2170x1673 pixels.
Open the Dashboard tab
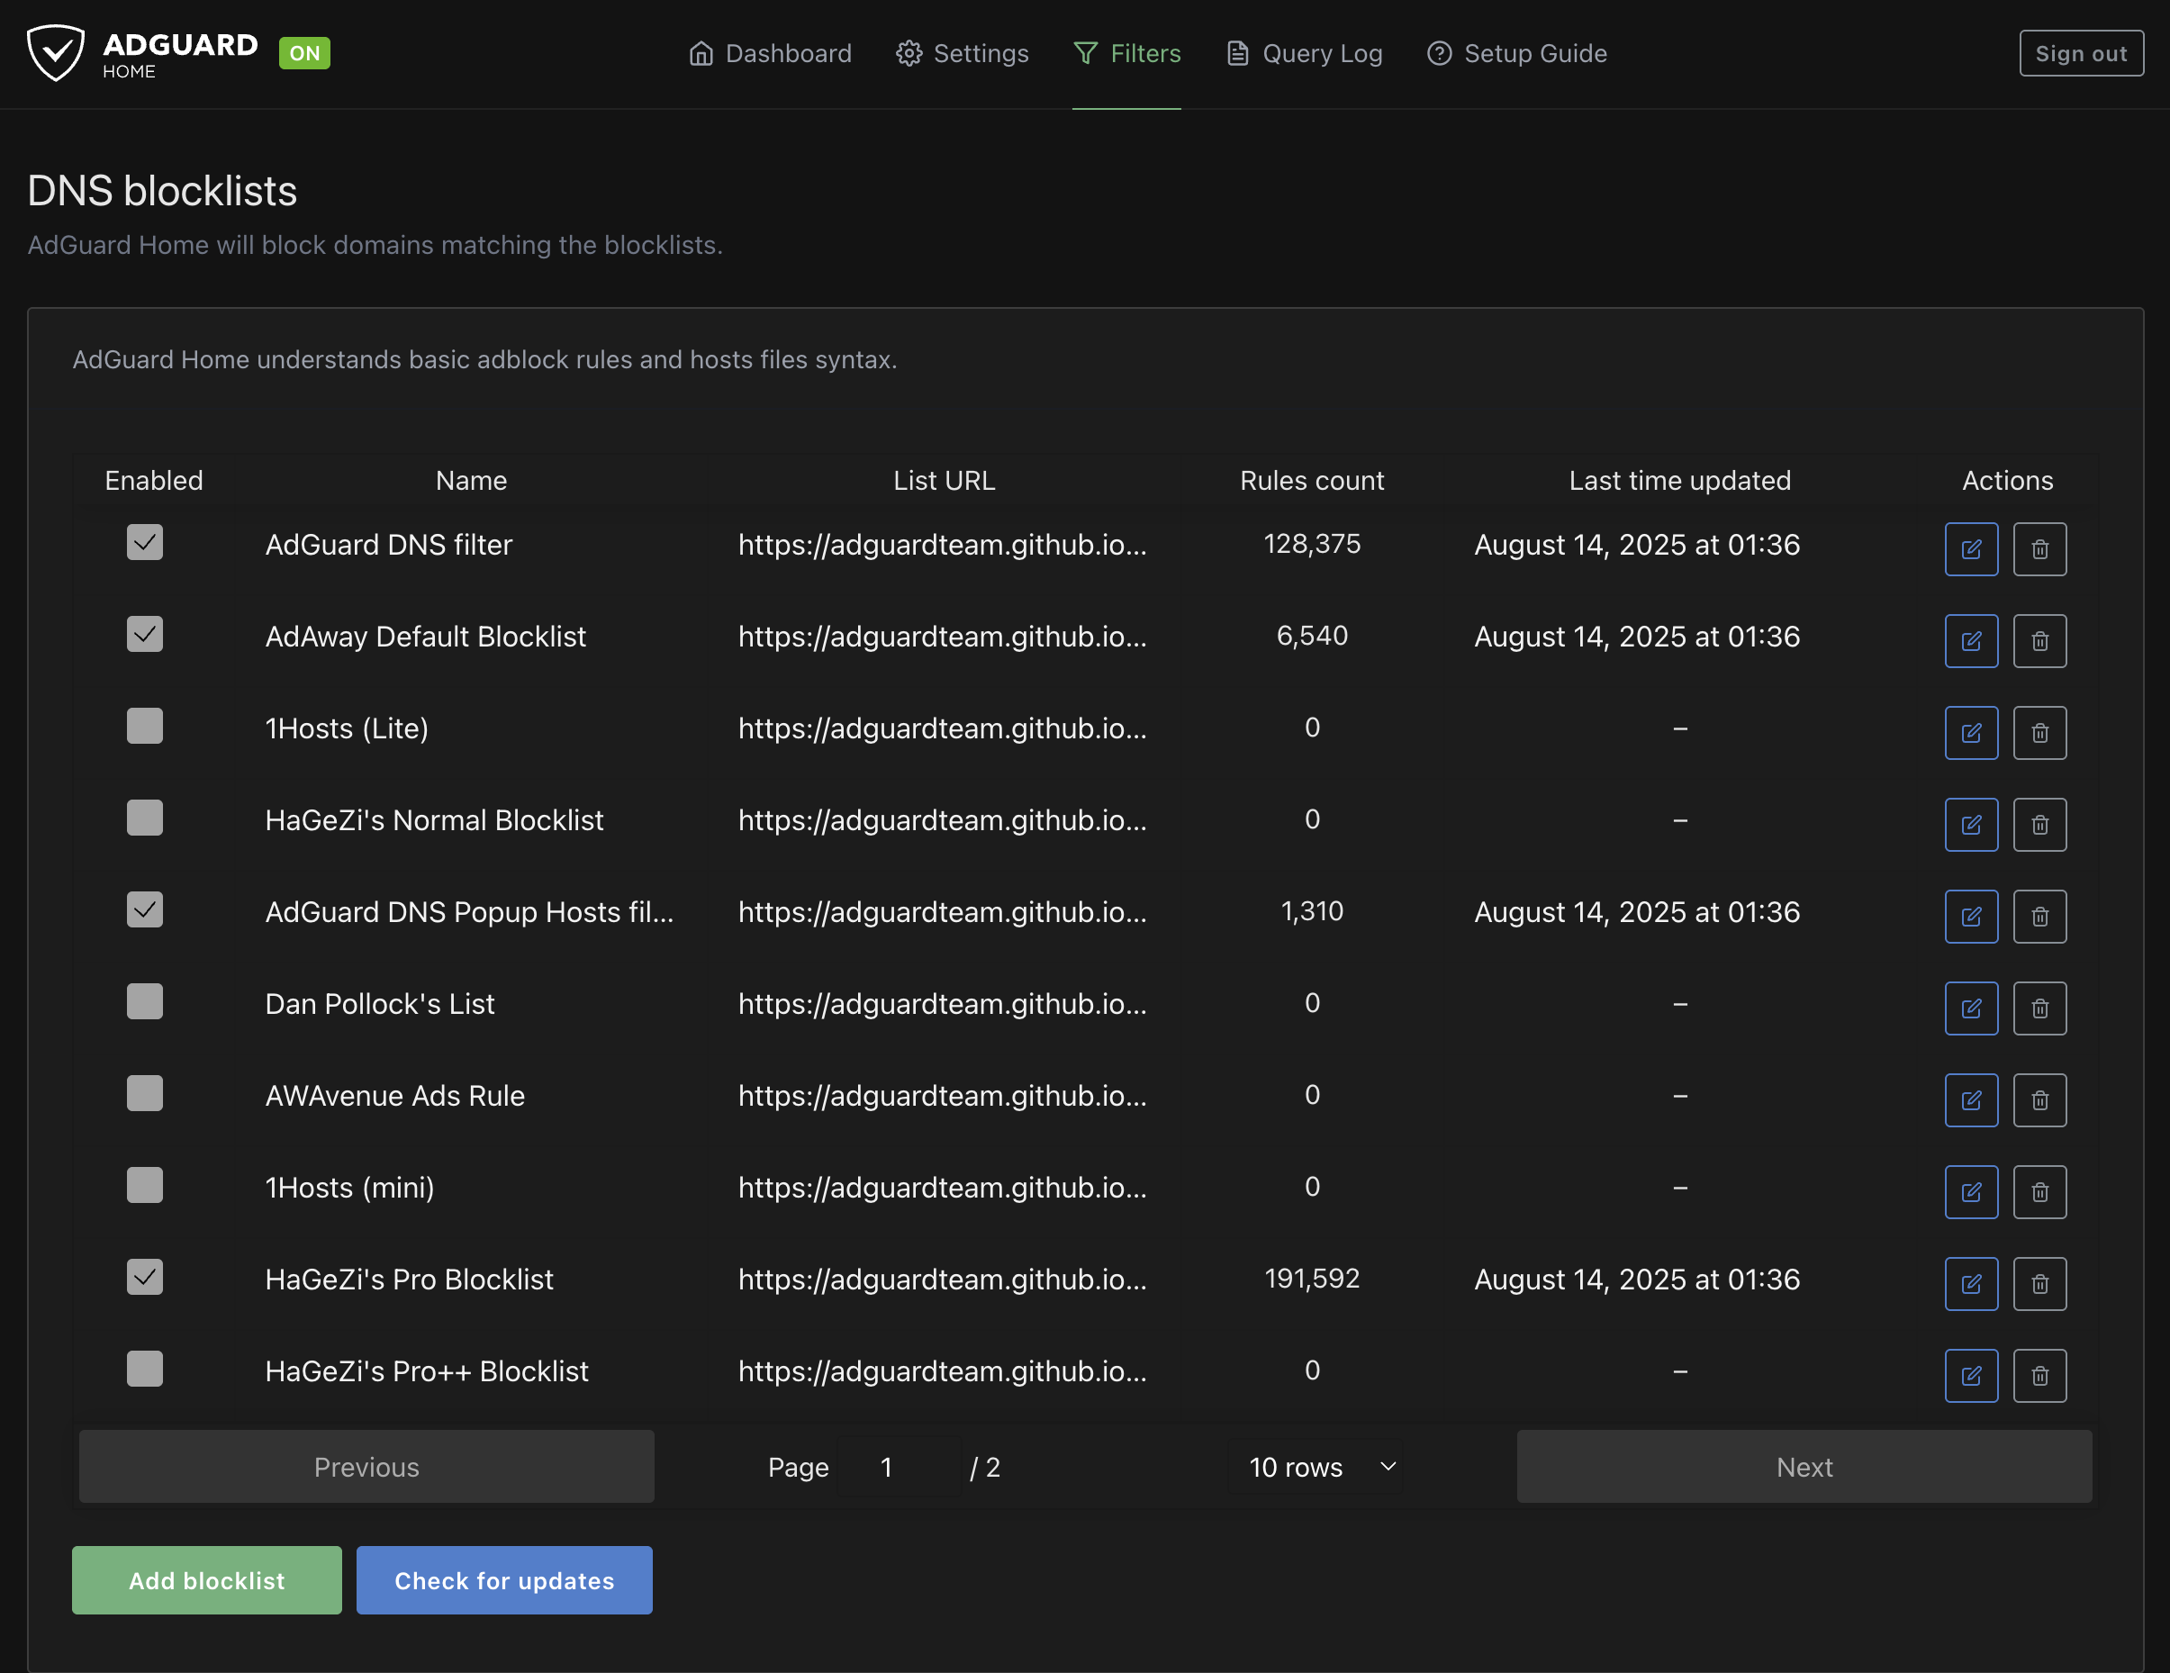click(x=770, y=54)
